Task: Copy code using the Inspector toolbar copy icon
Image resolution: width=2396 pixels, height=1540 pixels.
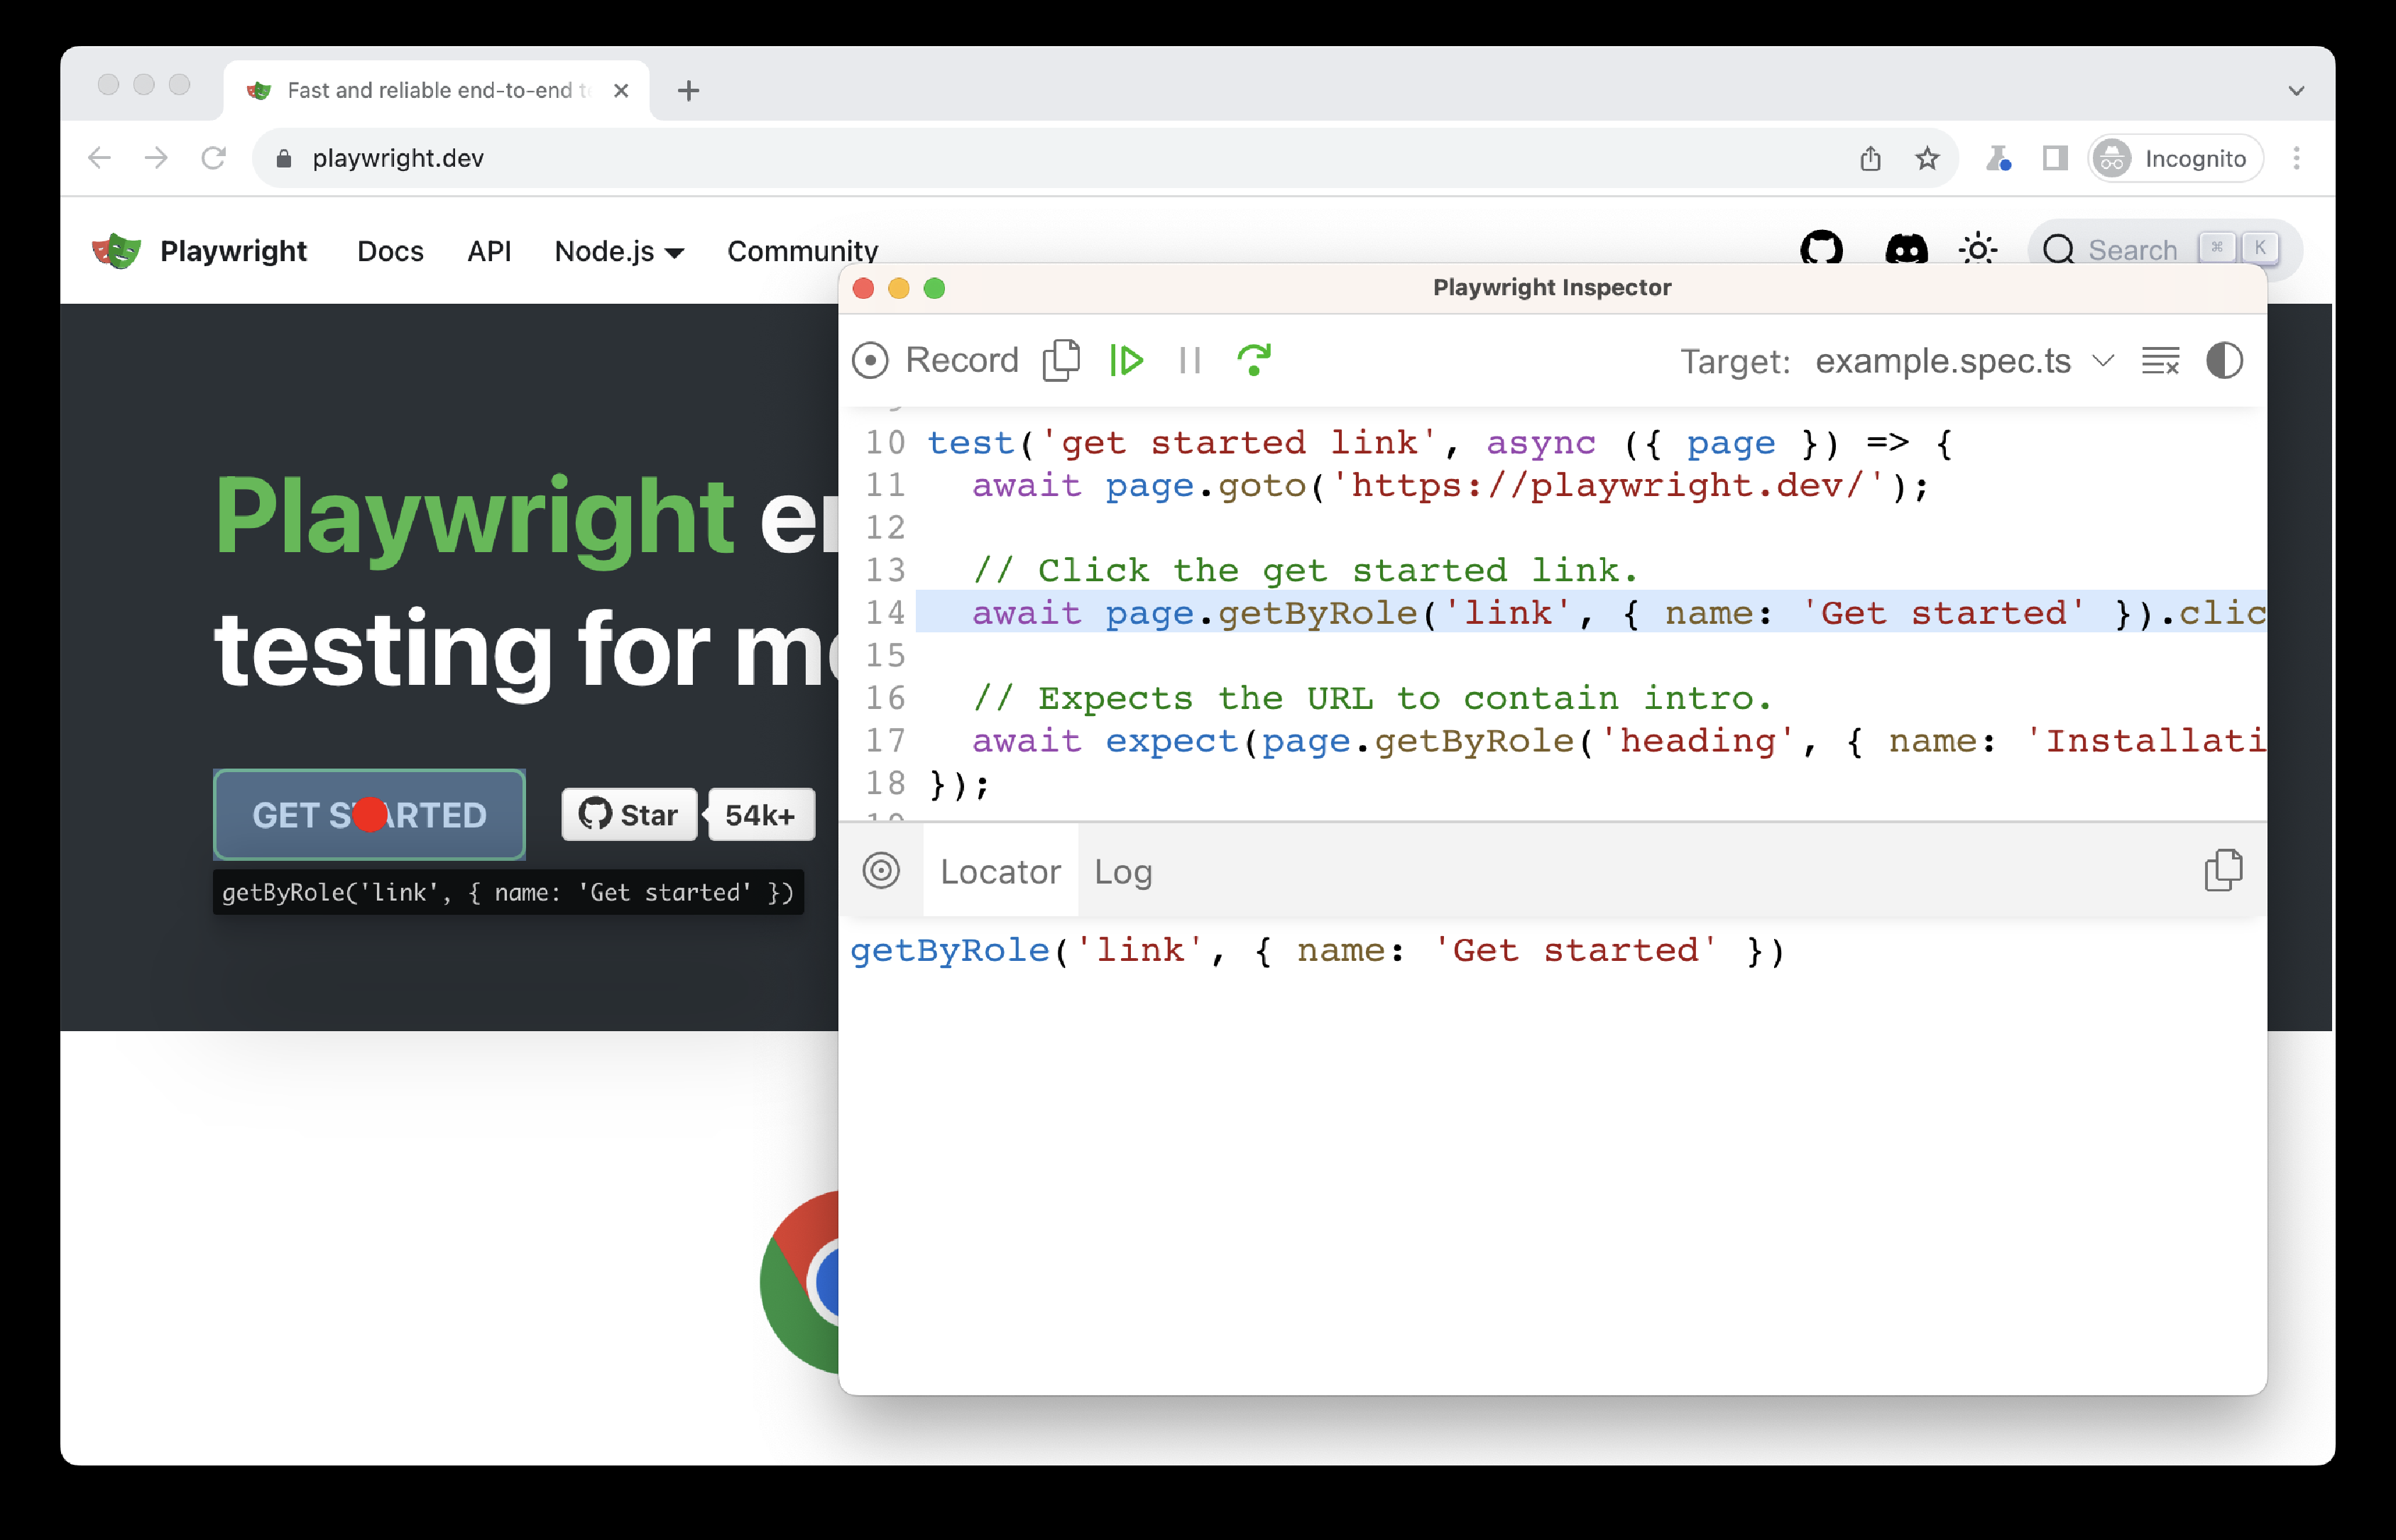Action: [x=1061, y=361]
